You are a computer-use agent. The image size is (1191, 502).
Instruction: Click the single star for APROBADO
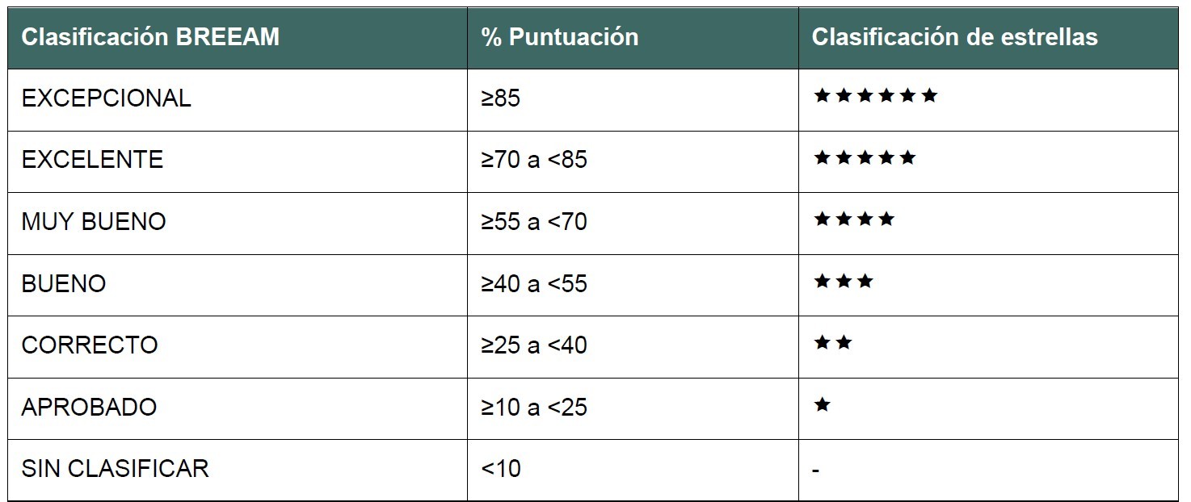823,404
